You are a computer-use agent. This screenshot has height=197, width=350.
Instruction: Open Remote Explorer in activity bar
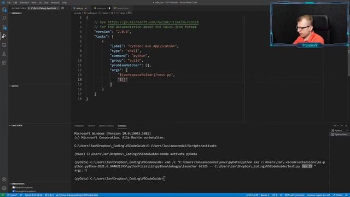4,45
